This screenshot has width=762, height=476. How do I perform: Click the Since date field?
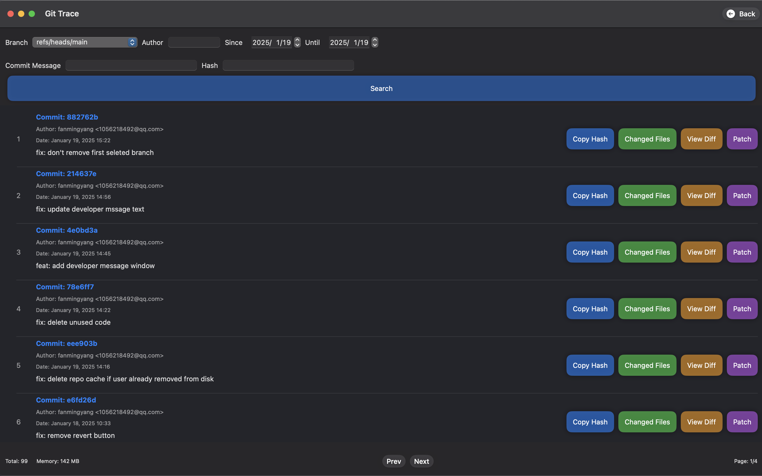pyautogui.click(x=271, y=42)
